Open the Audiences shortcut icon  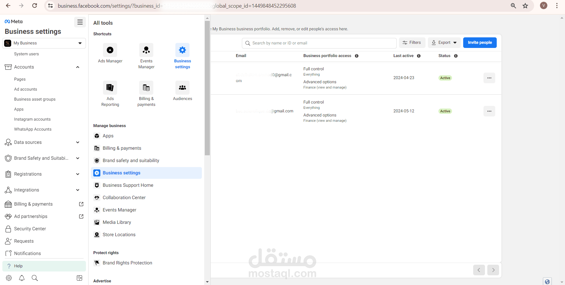tap(182, 88)
